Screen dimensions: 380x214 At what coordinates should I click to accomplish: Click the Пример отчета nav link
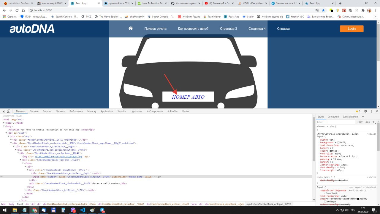[155, 29]
